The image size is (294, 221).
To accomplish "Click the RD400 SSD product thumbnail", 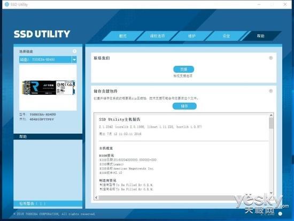I will pyautogui.click(x=49, y=88).
